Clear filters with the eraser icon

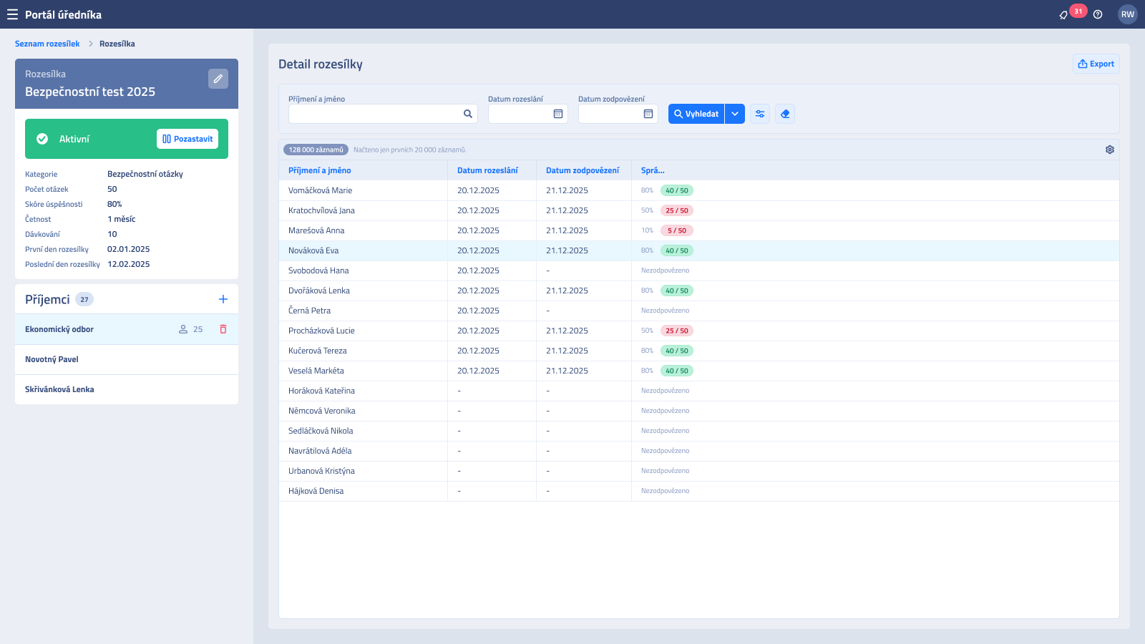[x=785, y=114]
